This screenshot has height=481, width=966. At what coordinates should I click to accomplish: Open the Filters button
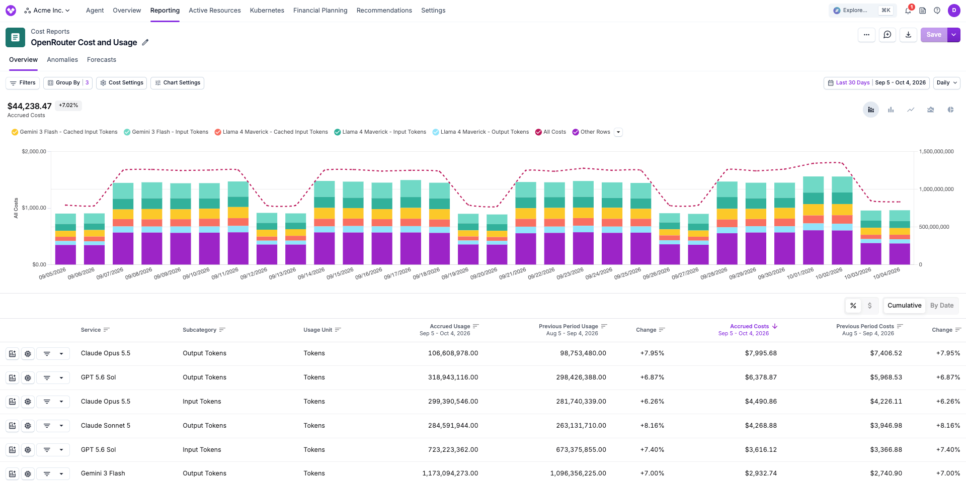click(23, 83)
